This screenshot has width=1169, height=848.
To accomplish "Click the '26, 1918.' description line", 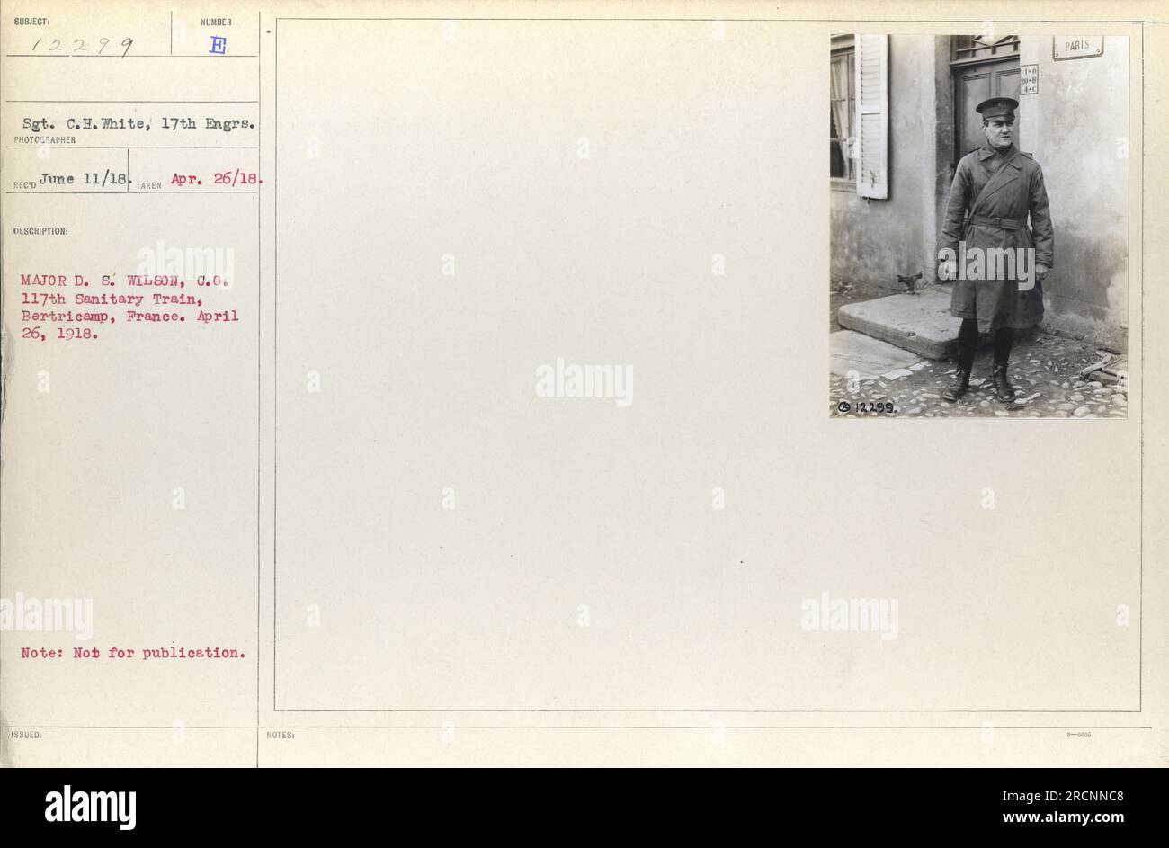I will click(x=58, y=335).
